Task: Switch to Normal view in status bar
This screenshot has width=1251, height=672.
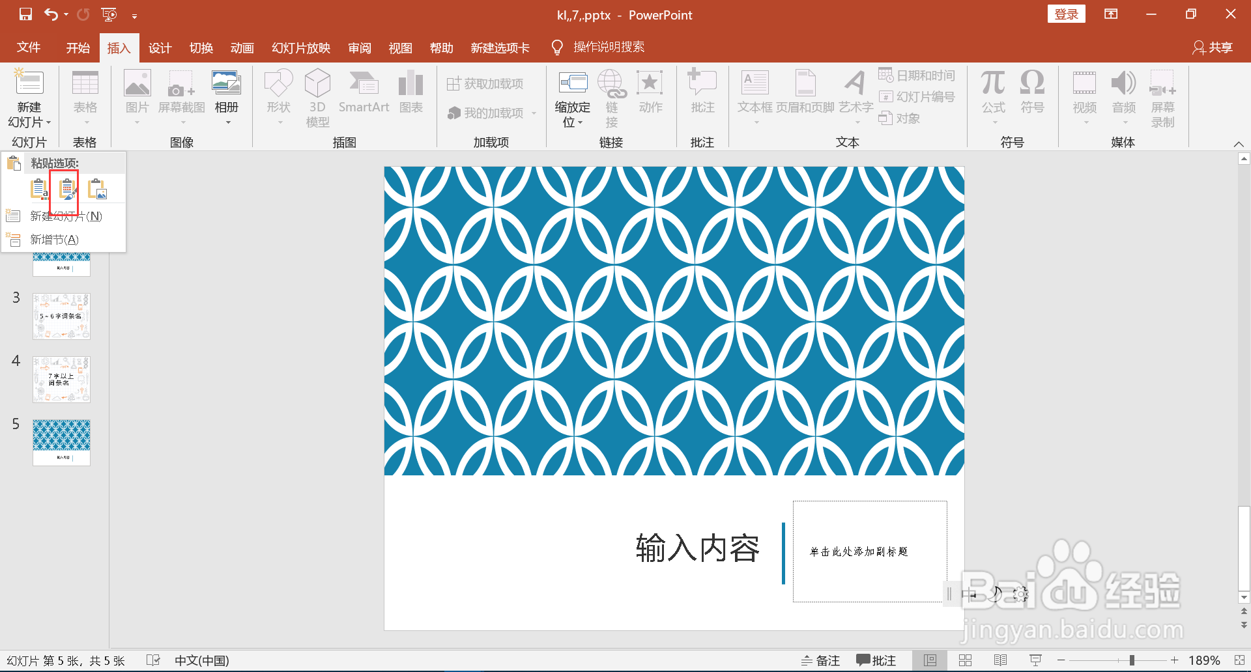Action: coord(930,660)
